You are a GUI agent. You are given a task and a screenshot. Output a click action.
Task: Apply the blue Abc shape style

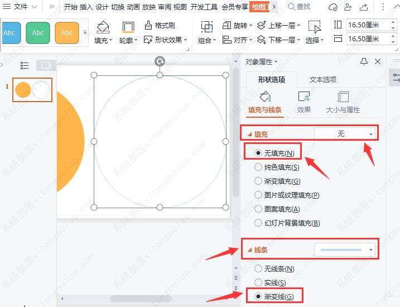(x=11, y=33)
